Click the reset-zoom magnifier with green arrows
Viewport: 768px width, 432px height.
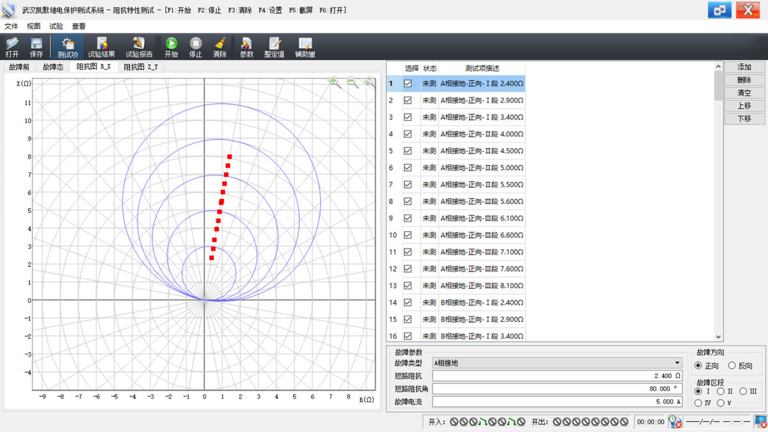coord(369,81)
